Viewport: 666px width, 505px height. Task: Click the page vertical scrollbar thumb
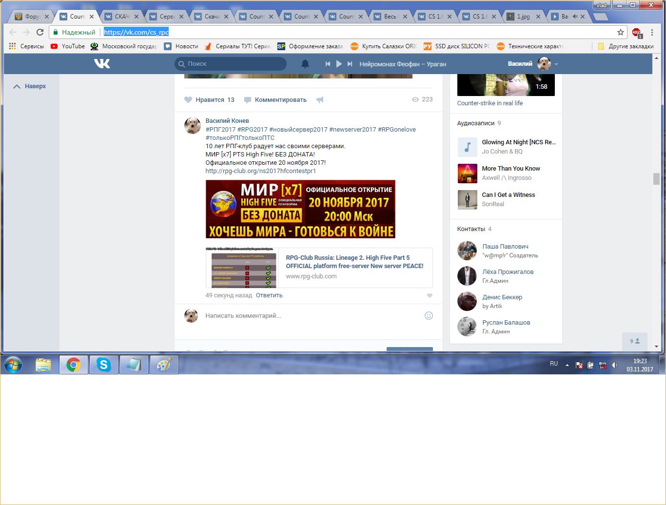click(656, 179)
